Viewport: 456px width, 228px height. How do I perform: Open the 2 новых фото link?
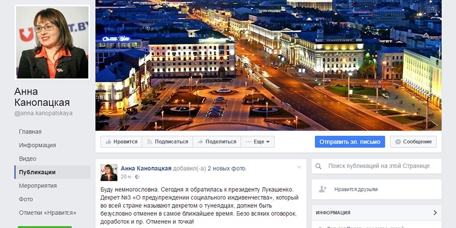pyautogui.click(x=226, y=168)
